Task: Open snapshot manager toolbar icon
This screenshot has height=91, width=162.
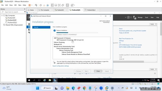Action: click(x=48, y=5)
